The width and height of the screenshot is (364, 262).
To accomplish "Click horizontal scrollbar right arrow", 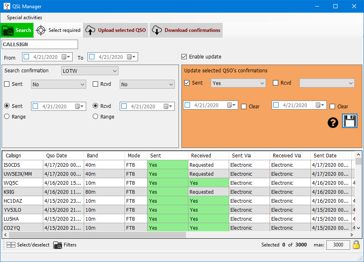I will coord(352,235).
